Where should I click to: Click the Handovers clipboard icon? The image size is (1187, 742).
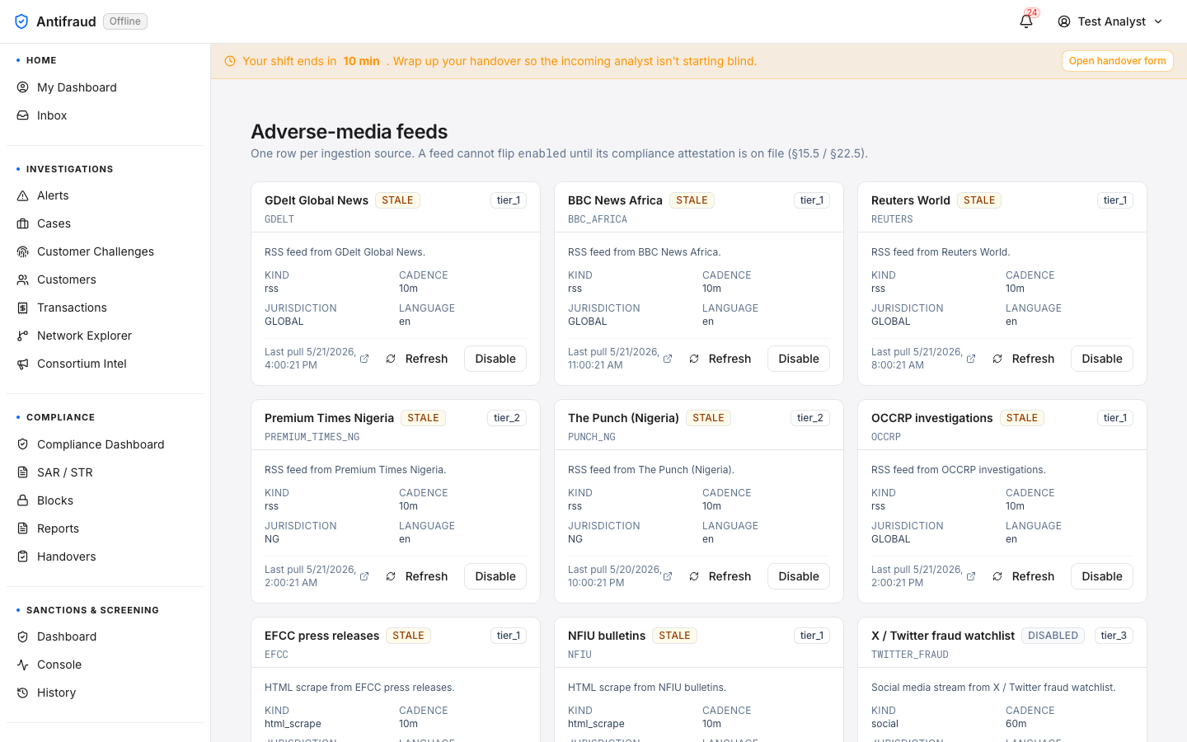[23, 556]
